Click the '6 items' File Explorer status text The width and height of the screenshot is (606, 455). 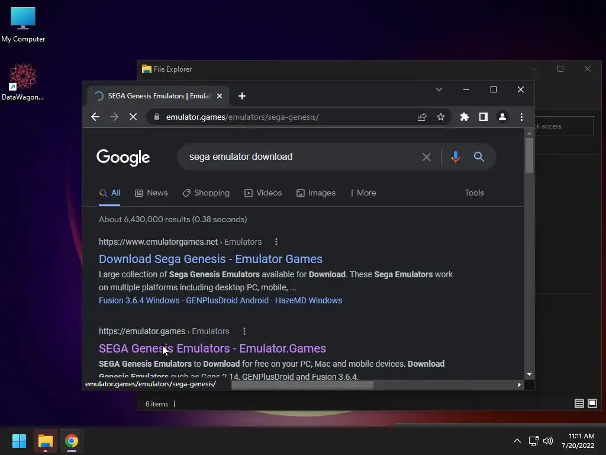156,404
